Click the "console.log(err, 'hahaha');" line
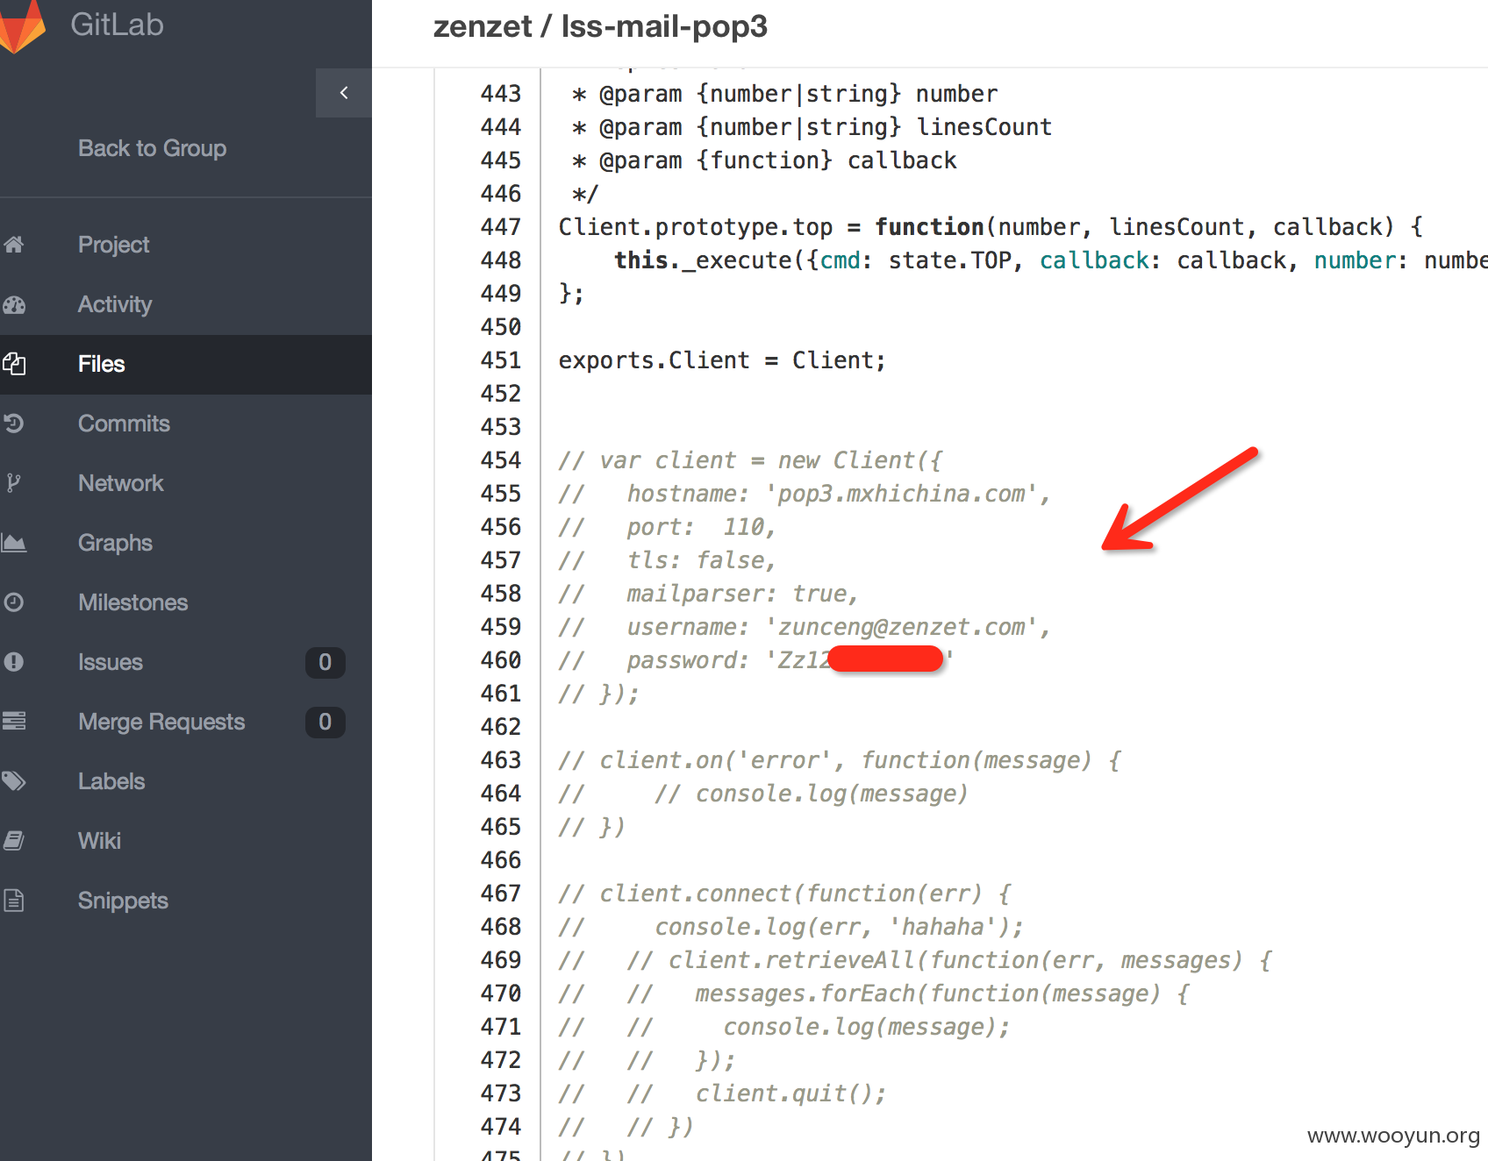This screenshot has height=1161, width=1488. click(x=839, y=927)
